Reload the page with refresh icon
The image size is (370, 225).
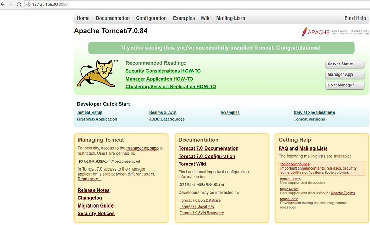coord(19,4)
